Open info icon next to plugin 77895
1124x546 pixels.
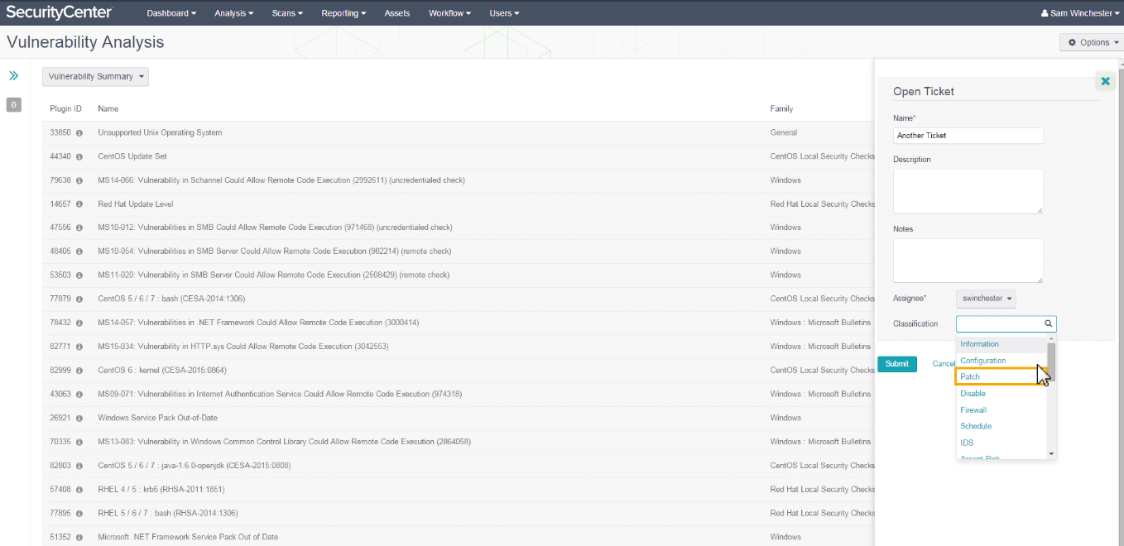click(x=79, y=514)
